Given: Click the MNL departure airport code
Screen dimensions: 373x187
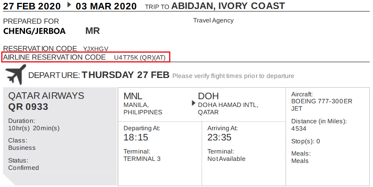Looking at the screenshot, I should pos(133,96).
